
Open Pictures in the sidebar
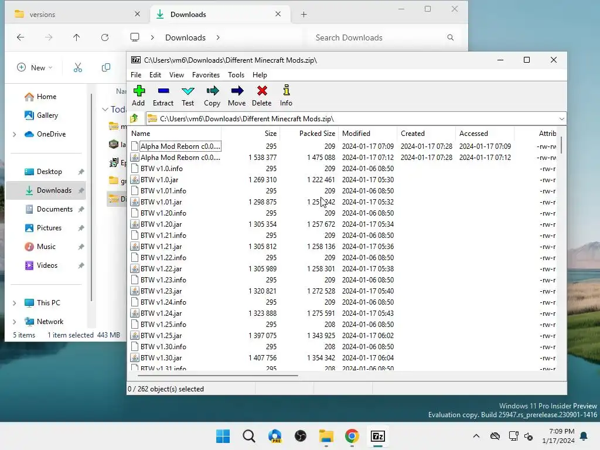point(43,228)
